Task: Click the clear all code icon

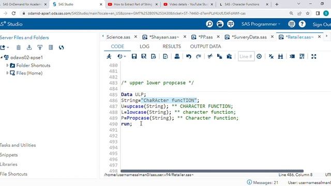Action: pyautogui.click(x=271, y=56)
